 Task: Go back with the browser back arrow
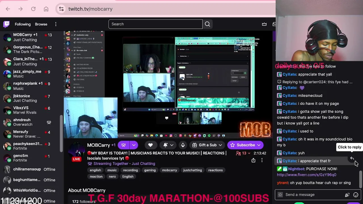[8, 9]
